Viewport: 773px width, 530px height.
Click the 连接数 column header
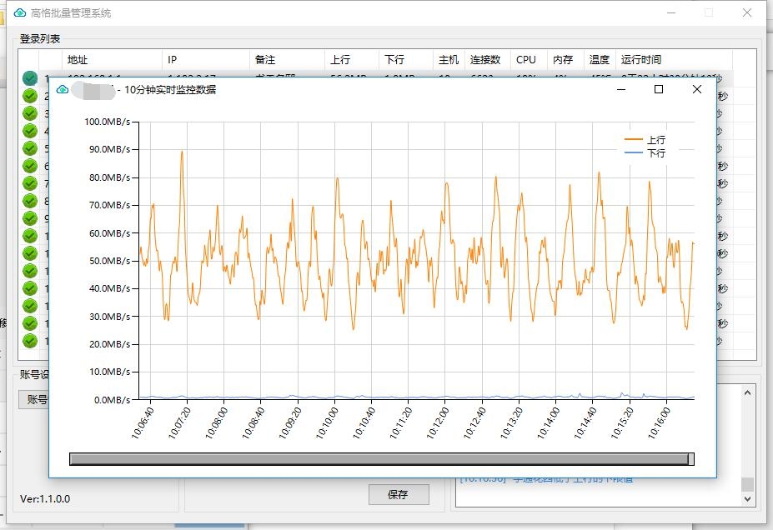tap(485, 60)
